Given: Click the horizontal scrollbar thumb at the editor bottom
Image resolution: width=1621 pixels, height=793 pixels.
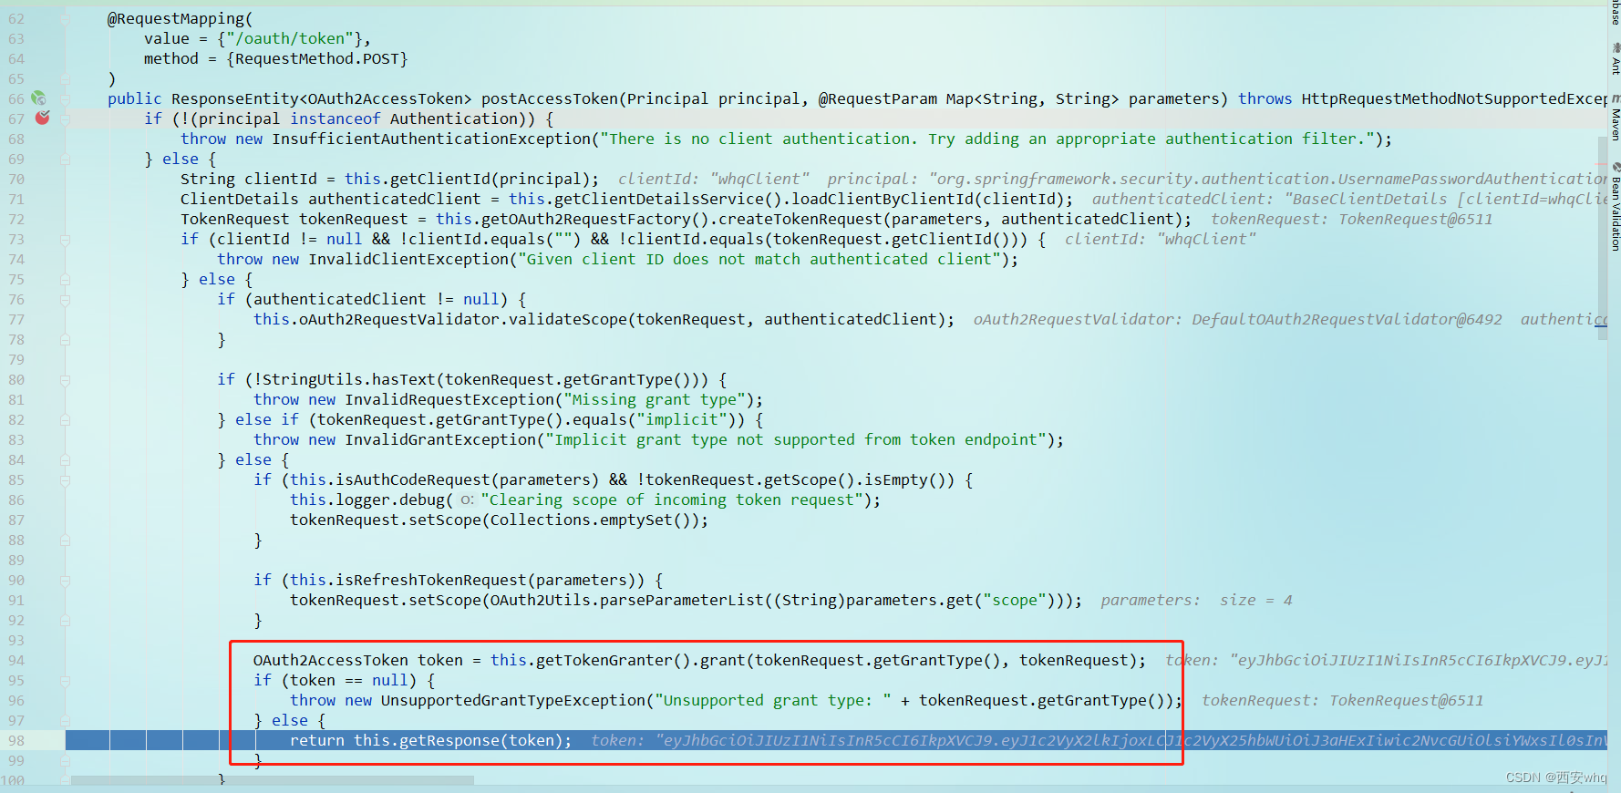Looking at the screenshot, I should pyautogui.click(x=273, y=780).
